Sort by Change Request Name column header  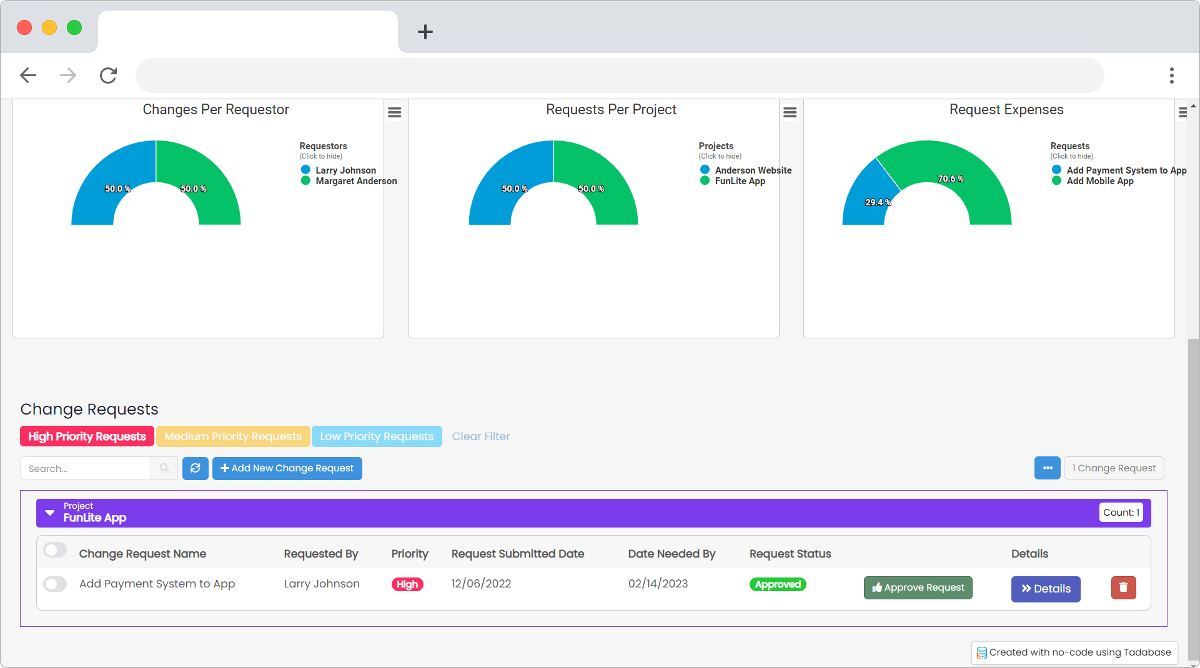point(142,554)
